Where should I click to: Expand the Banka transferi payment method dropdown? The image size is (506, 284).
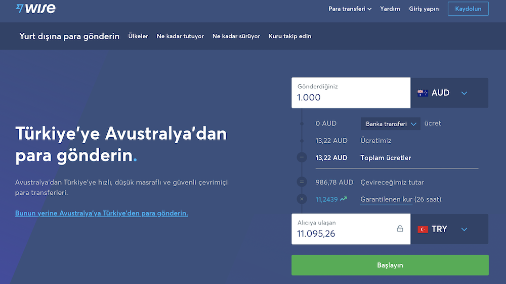[391, 124]
